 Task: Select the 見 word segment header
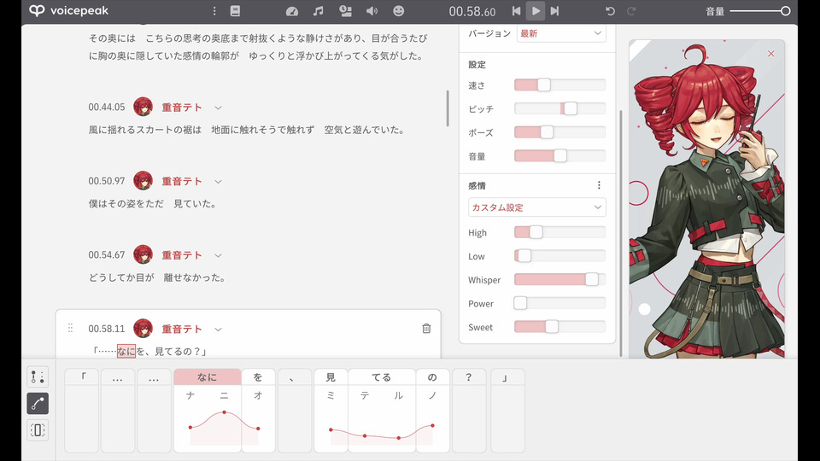pos(331,376)
